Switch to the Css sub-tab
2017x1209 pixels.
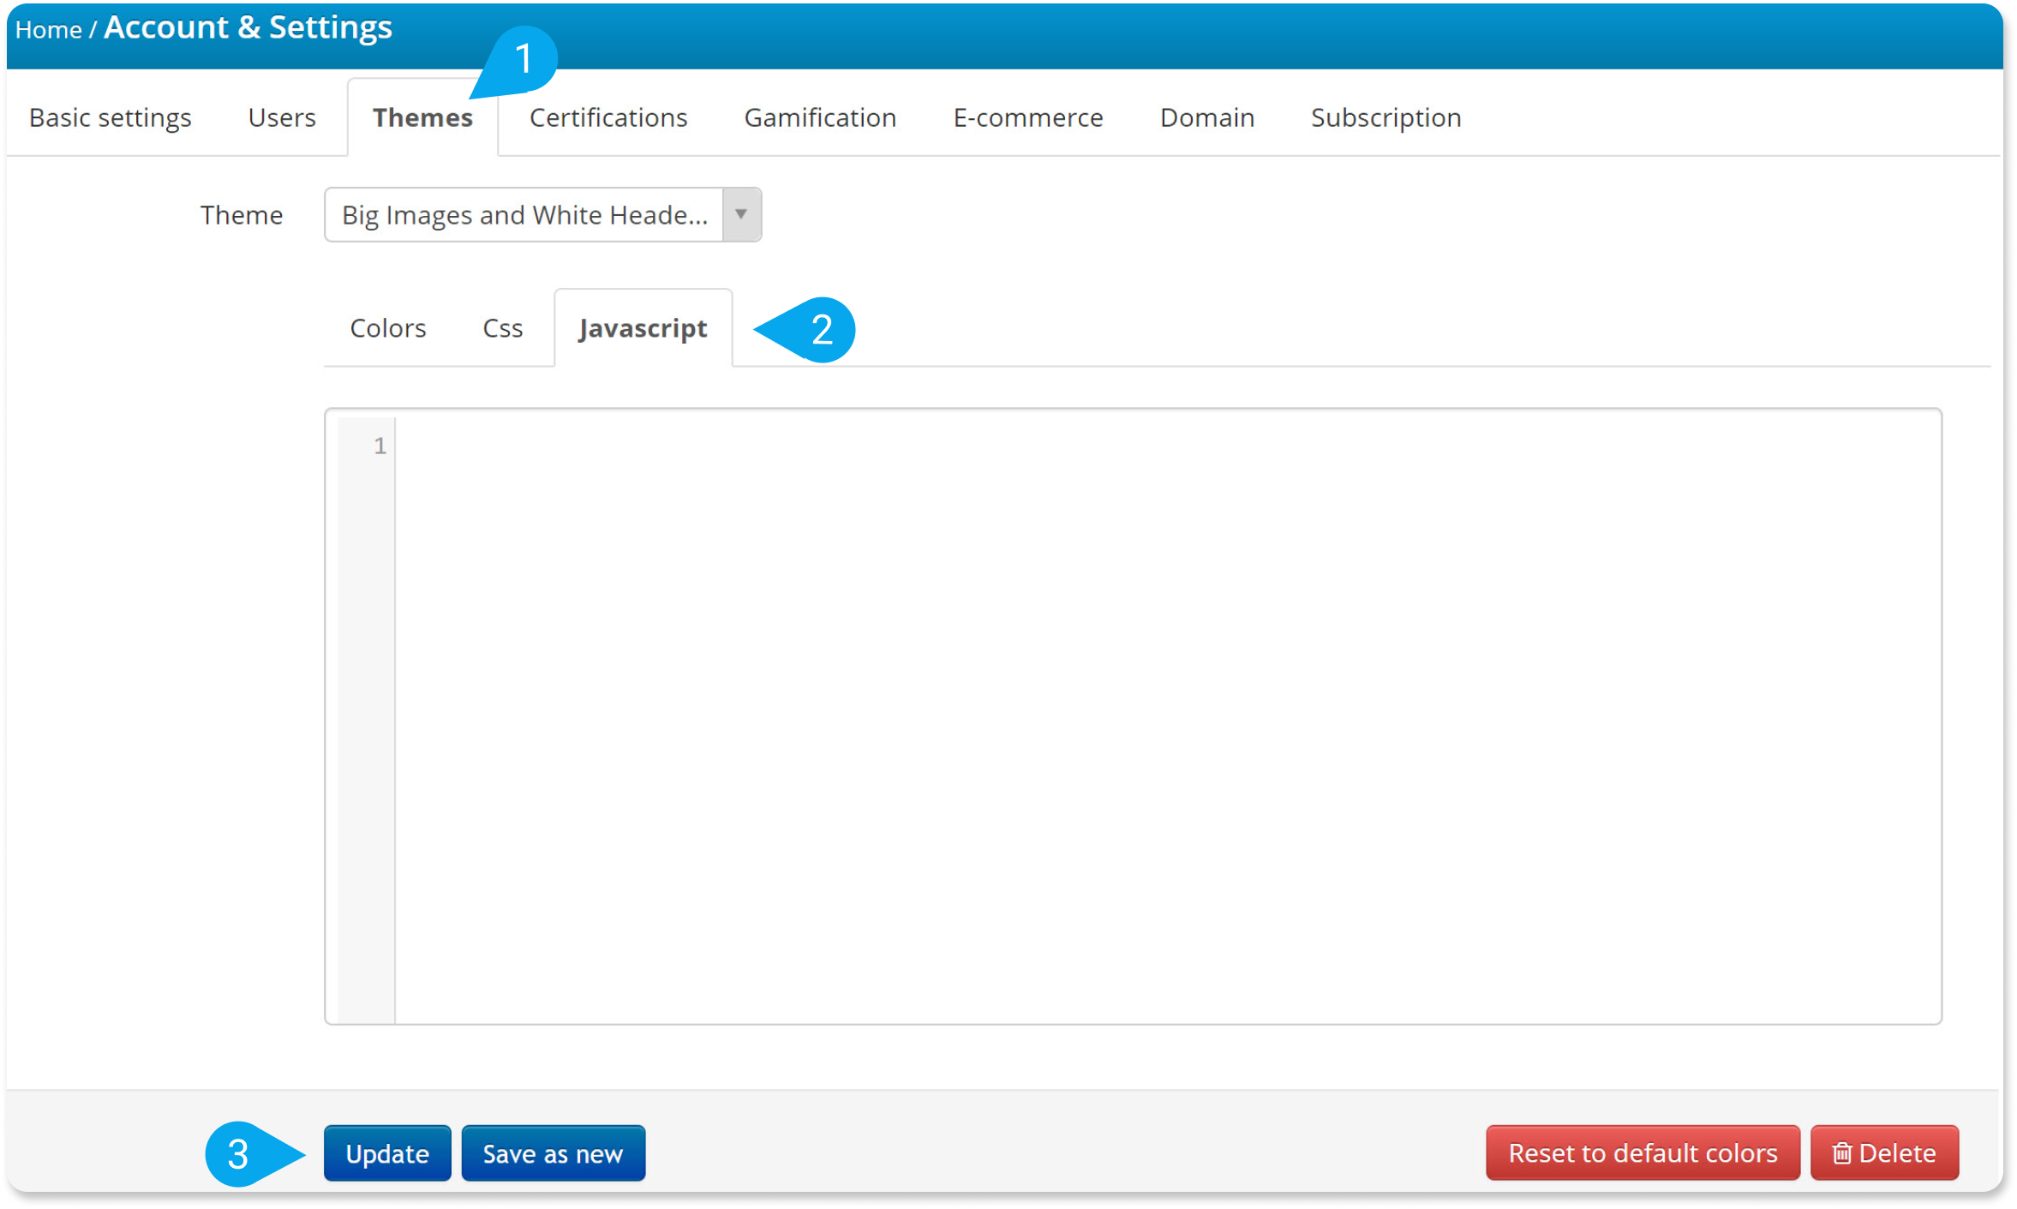pos(502,328)
